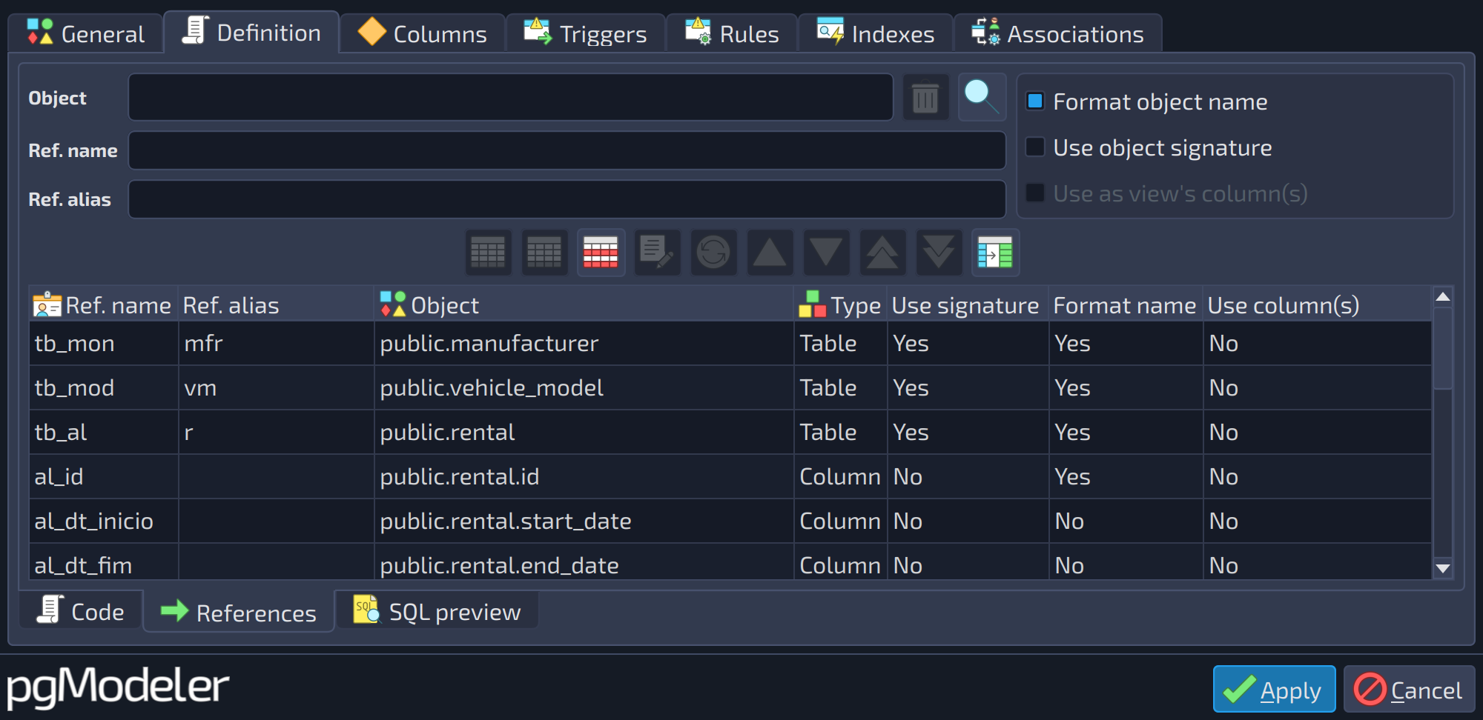The width and height of the screenshot is (1483, 720).
Task: Click the green table import icon
Action: pos(995,253)
